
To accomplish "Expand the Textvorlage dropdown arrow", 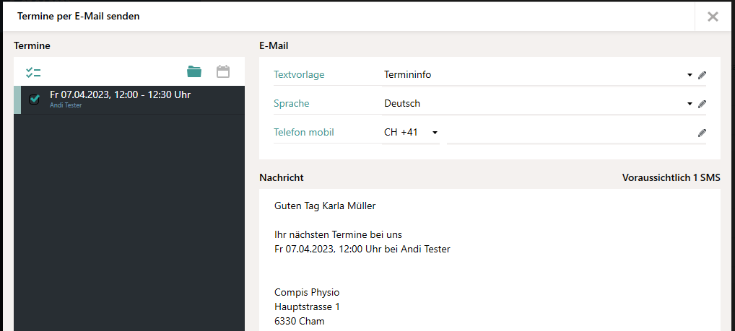I will click(x=690, y=75).
